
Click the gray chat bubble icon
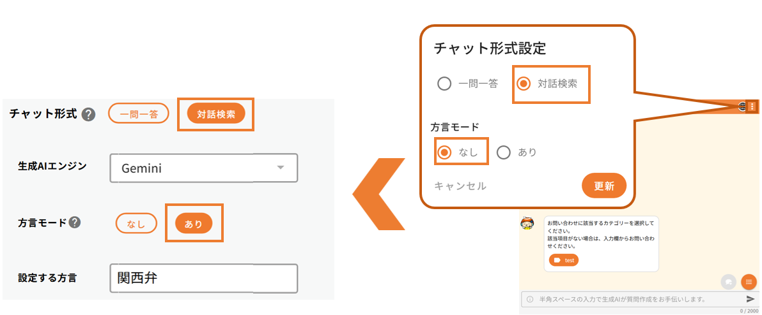728,281
